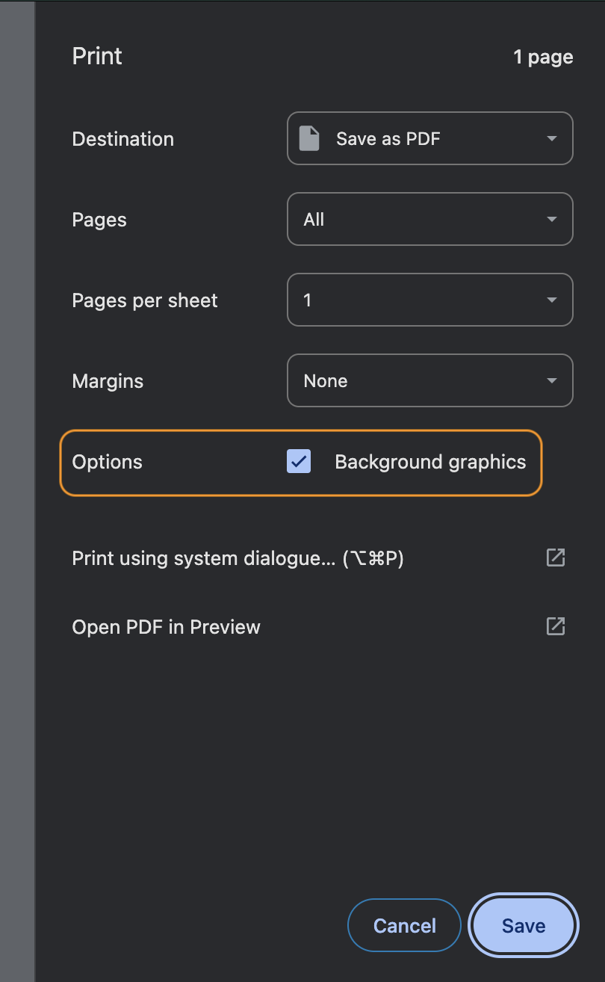Click the blue checkmark in Options row
605x982 pixels.
298,462
